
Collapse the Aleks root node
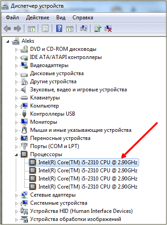pos(8,41)
